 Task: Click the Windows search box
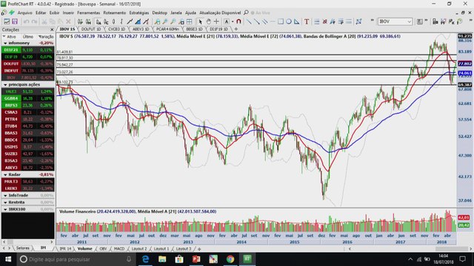(76, 259)
